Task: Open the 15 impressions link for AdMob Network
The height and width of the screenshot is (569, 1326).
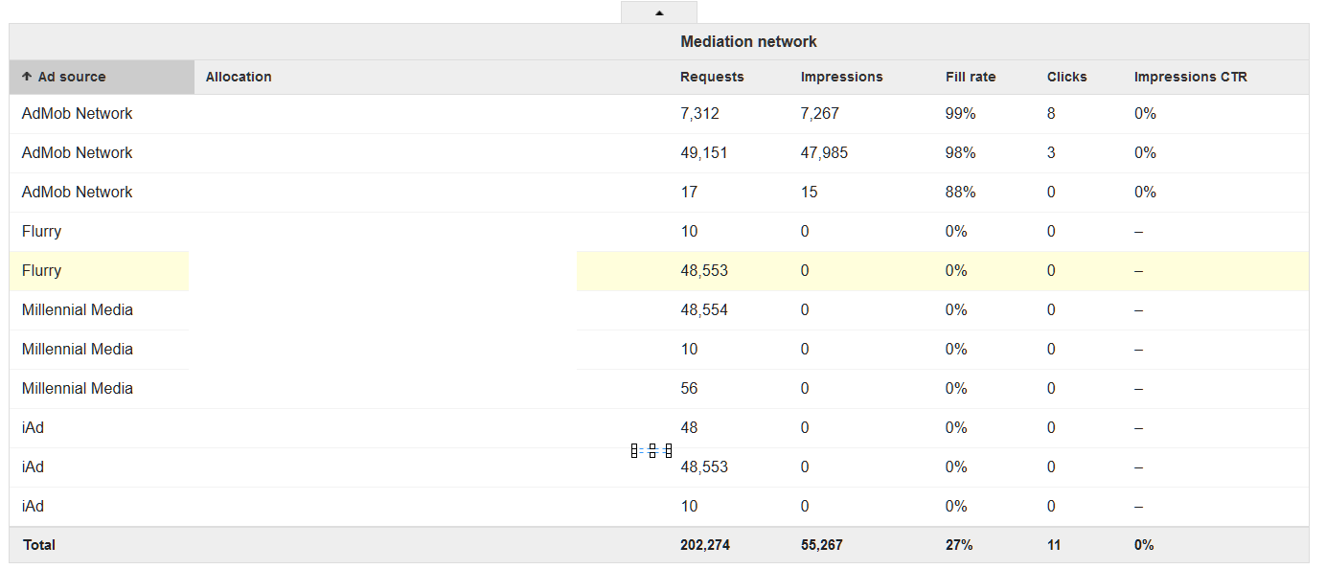Action: (x=810, y=192)
